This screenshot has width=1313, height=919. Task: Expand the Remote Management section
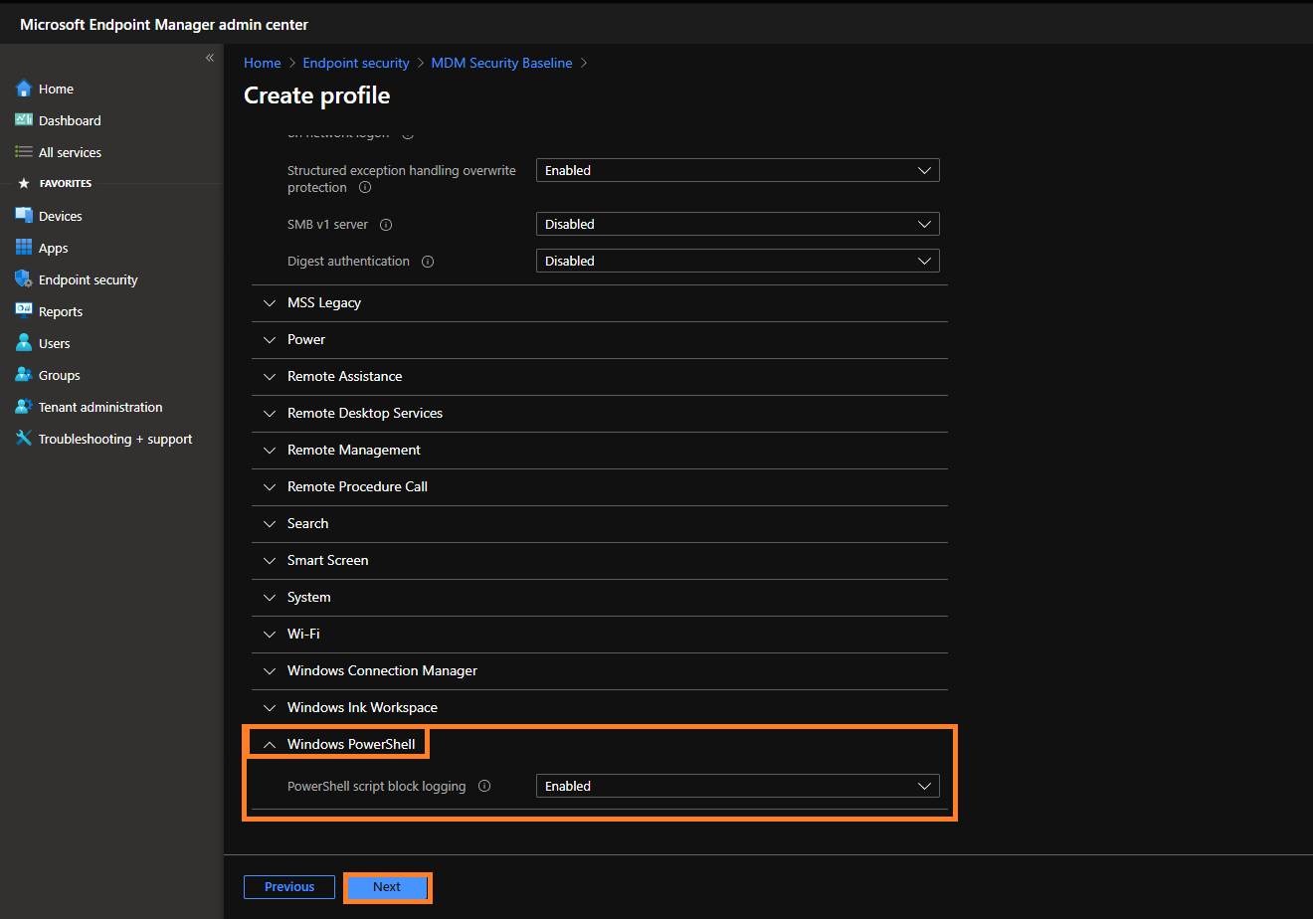click(600, 451)
